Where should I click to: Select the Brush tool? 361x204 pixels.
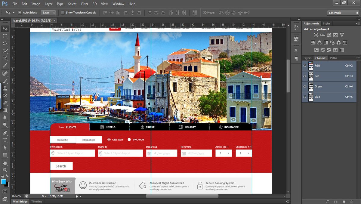[5, 81]
